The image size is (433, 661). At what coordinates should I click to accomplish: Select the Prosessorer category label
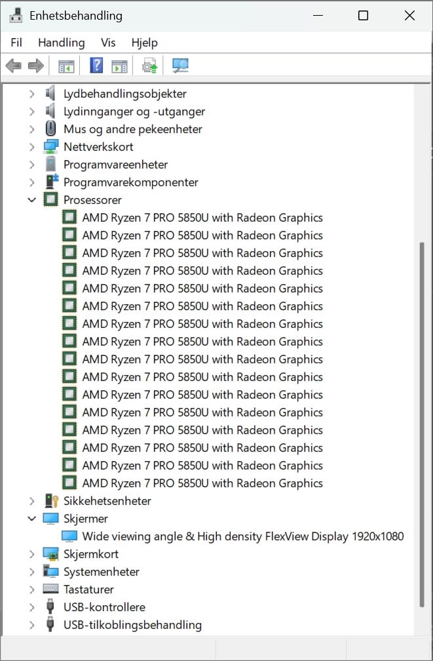coord(92,200)
